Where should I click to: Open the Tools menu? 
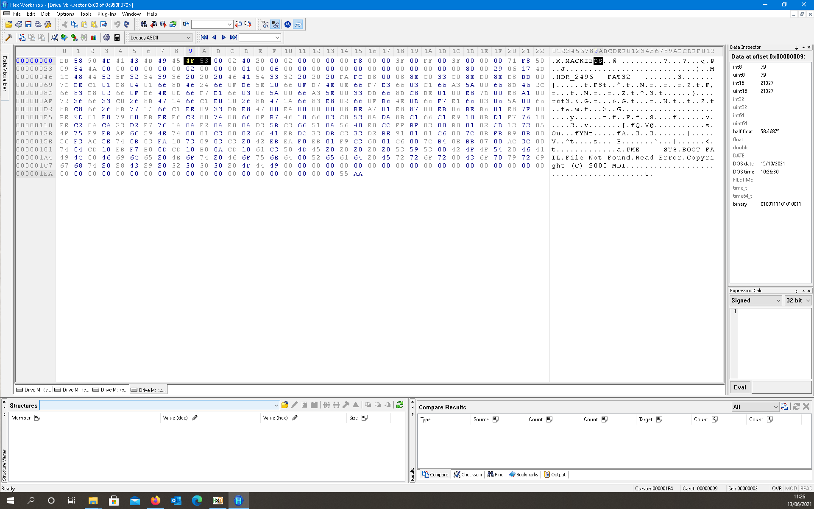[x=86, y=14]
